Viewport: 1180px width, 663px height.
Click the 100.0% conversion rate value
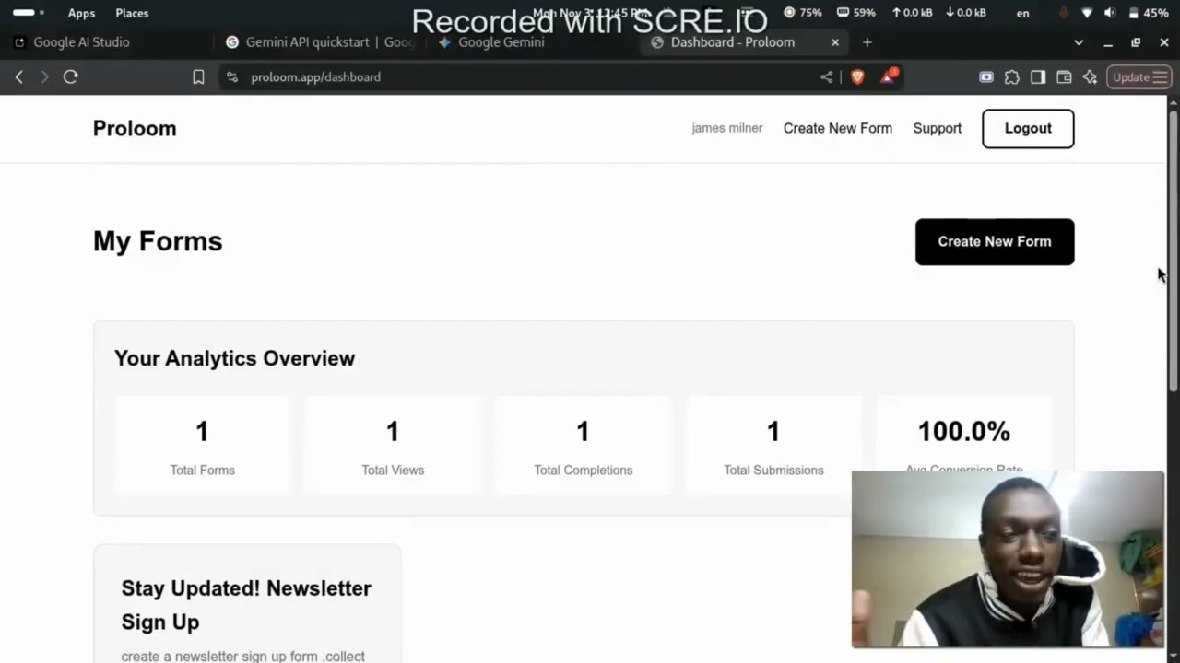(x=963, y=431)
